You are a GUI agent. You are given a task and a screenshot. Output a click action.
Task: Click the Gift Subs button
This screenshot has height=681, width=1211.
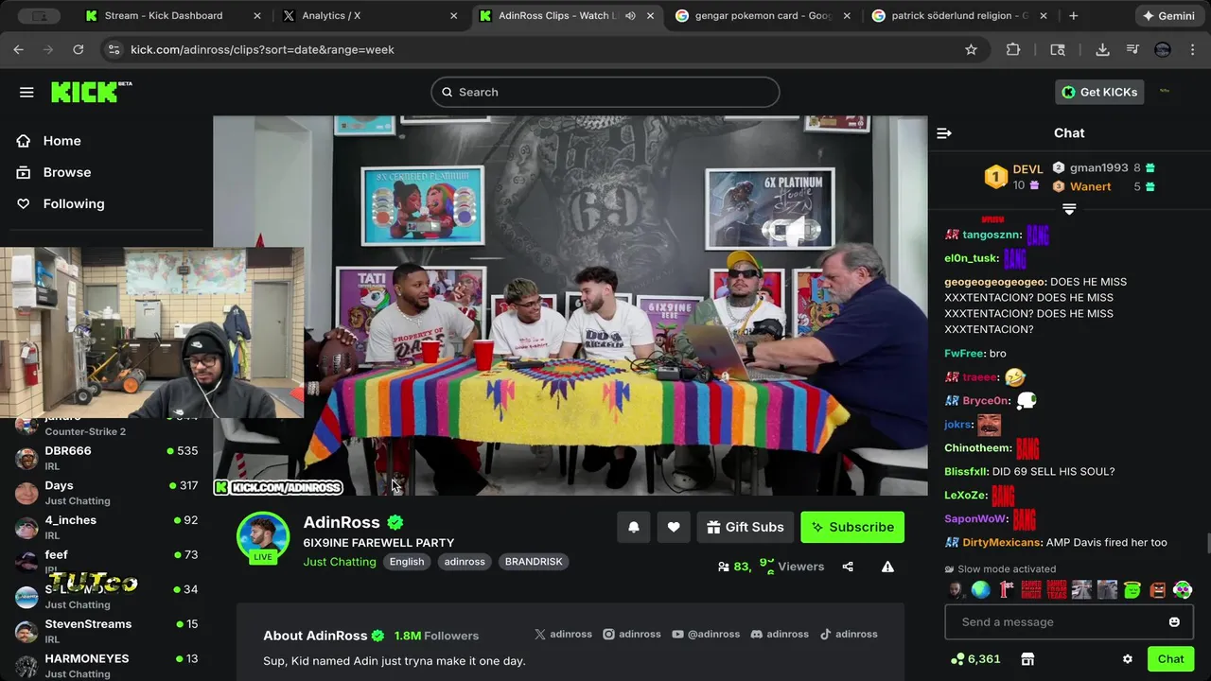pos(746,527)
